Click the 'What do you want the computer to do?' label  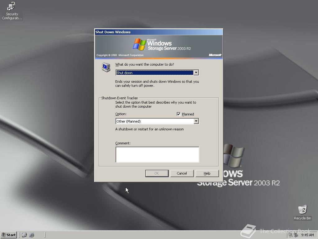click(x=145, y=64)
